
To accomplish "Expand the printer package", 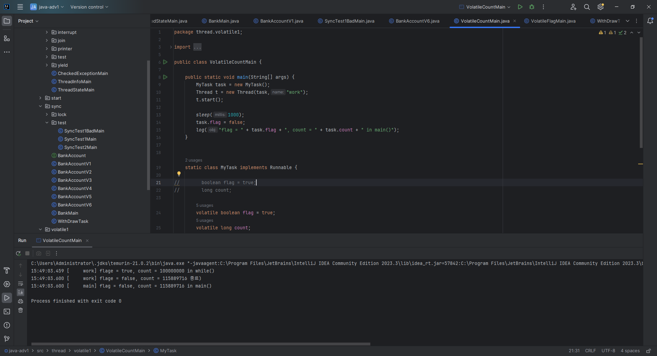I will [x=47, y=49].
